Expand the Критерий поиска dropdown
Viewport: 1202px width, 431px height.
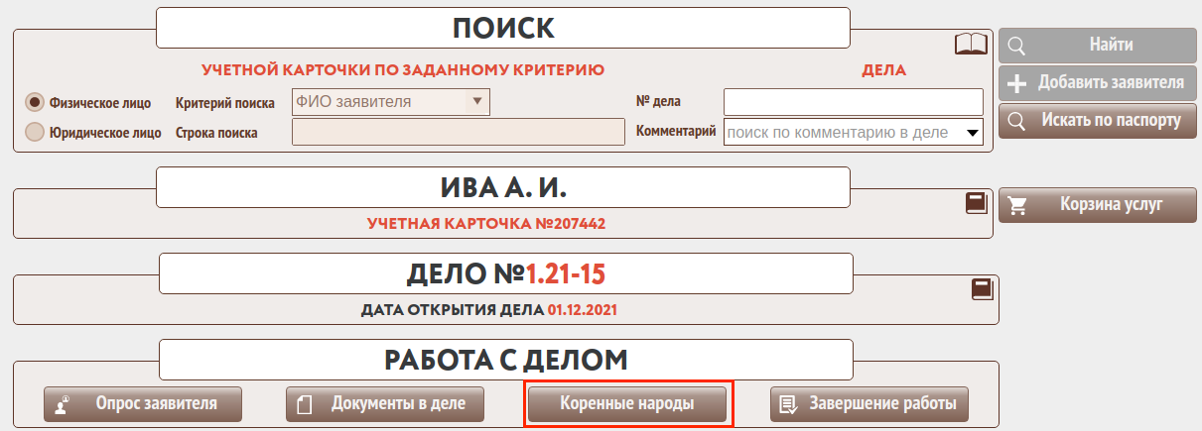point(476,101)
